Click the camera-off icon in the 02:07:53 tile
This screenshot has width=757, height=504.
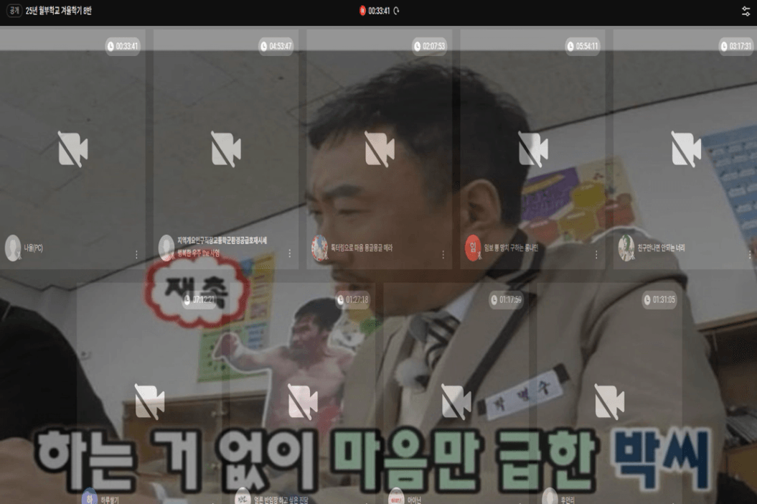pyautogui.click(x=380, y=149)
